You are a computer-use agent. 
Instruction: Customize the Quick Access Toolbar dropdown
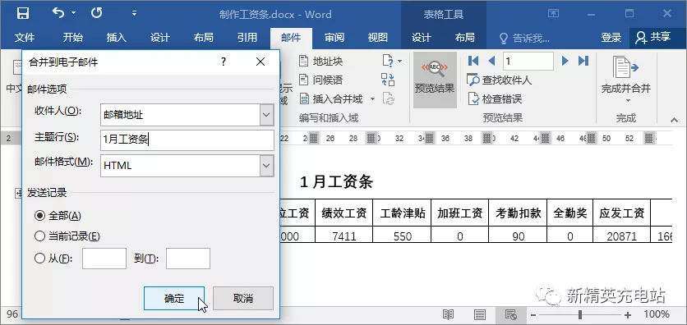(x=135, y=13)
